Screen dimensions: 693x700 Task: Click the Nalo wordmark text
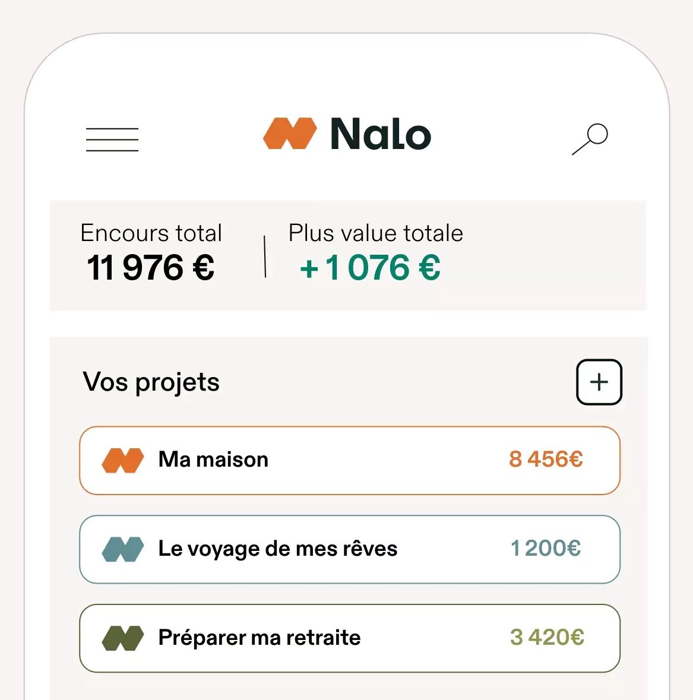pyautogui.click(x=381, y=134)
